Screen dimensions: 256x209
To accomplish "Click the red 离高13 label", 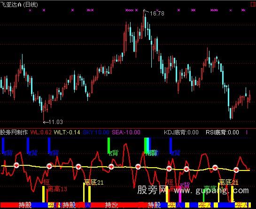I will (x=57, y=189).
